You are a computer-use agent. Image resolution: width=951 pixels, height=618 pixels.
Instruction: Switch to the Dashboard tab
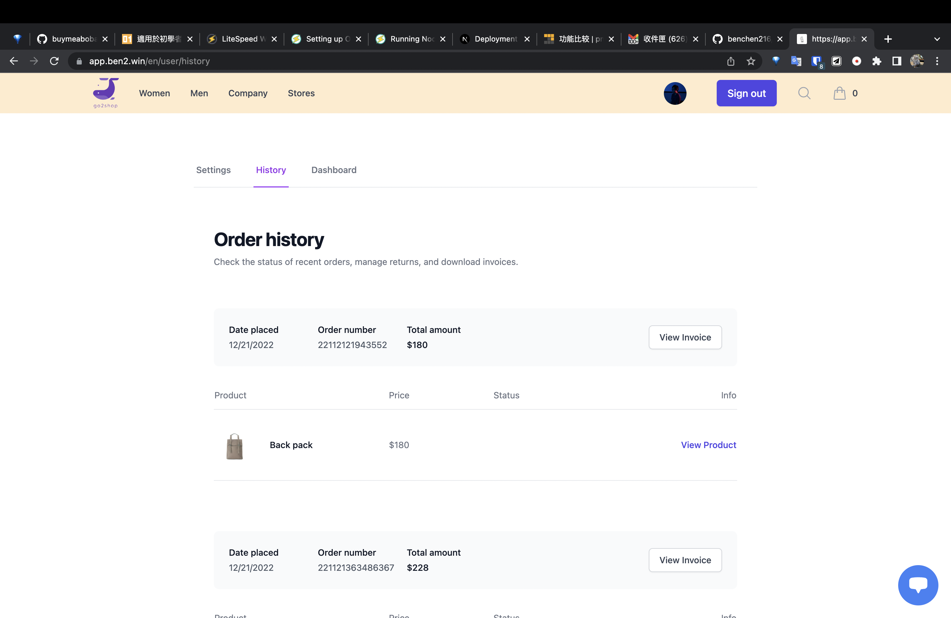(x=334, y=170)
